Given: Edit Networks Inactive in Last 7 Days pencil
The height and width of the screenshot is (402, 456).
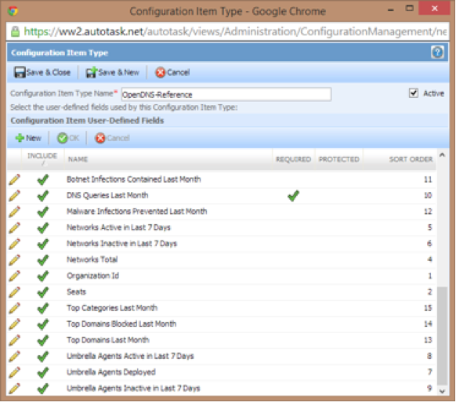Looking at the screenshot, I should (x=14, y=244).
